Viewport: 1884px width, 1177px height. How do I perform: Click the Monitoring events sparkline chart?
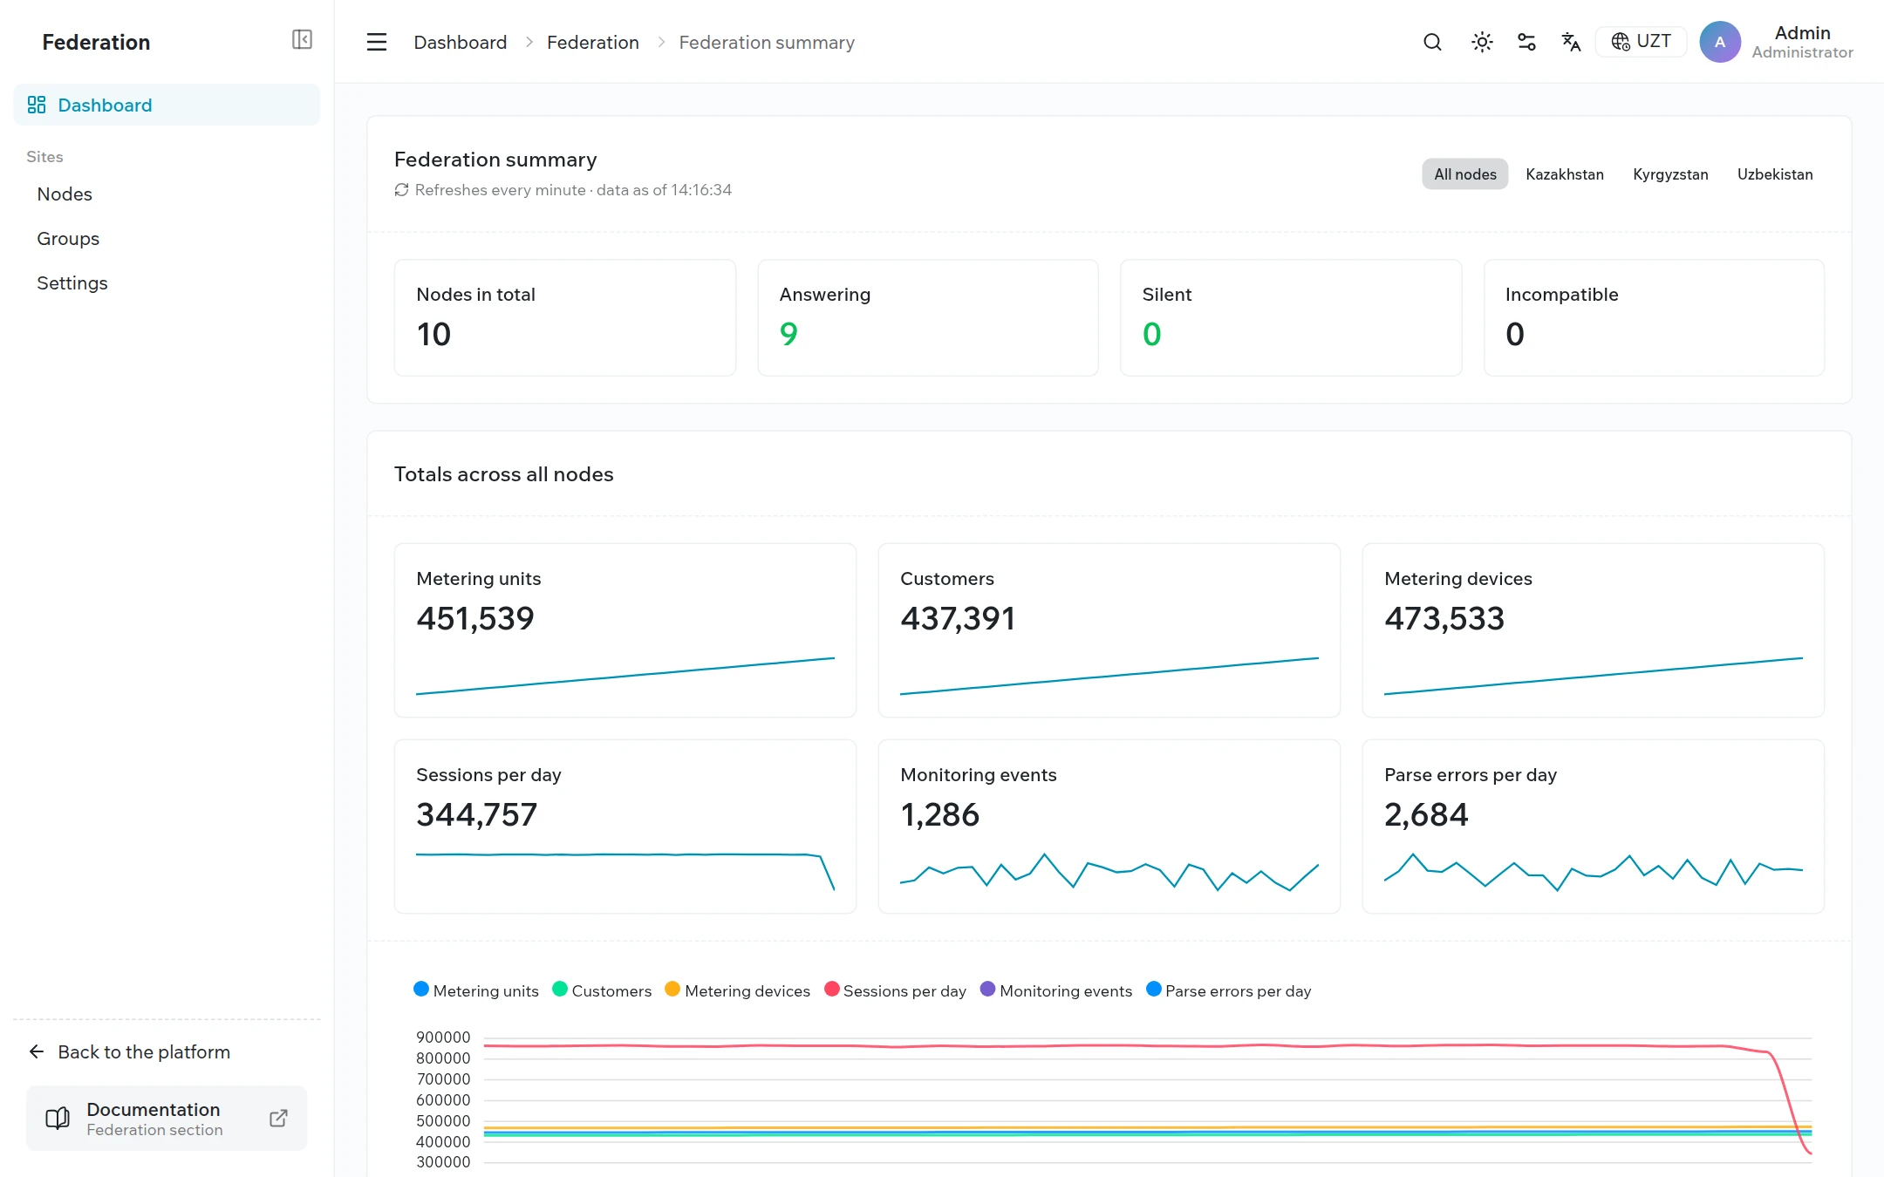point(1109,872)
